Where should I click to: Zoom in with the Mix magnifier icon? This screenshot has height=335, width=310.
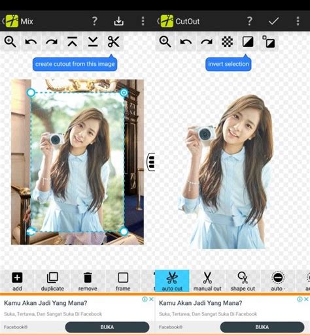pos(10,42)
